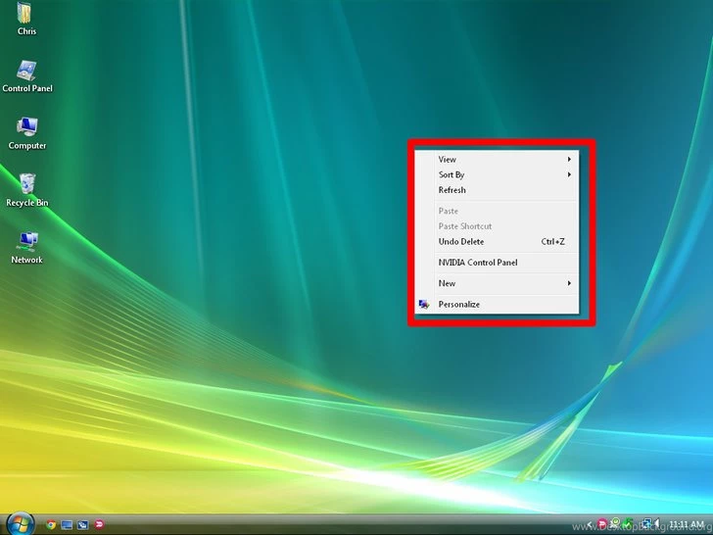Click the greyed Paste menu entry

coord(497,211)
